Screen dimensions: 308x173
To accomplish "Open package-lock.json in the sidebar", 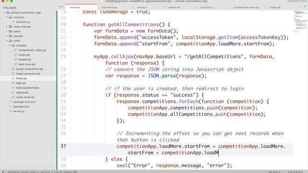I will 25,102.
